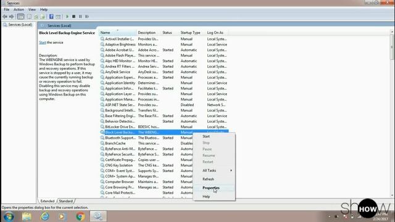
Task: Click the Restart Service toolbar icon
Action: pyautogui.click(x=87, y=17)
